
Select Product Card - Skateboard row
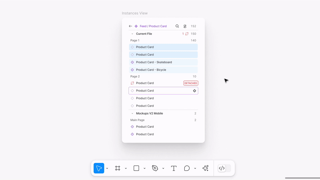coord(163,62)
